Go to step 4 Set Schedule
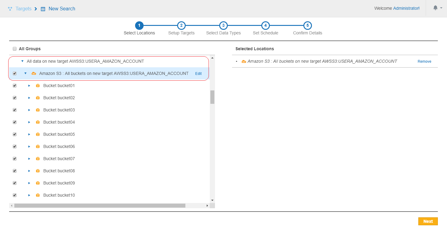 [x=265, y=26]
